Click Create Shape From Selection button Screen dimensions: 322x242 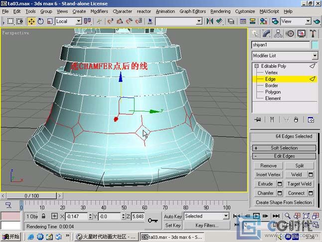pos(284,202)
